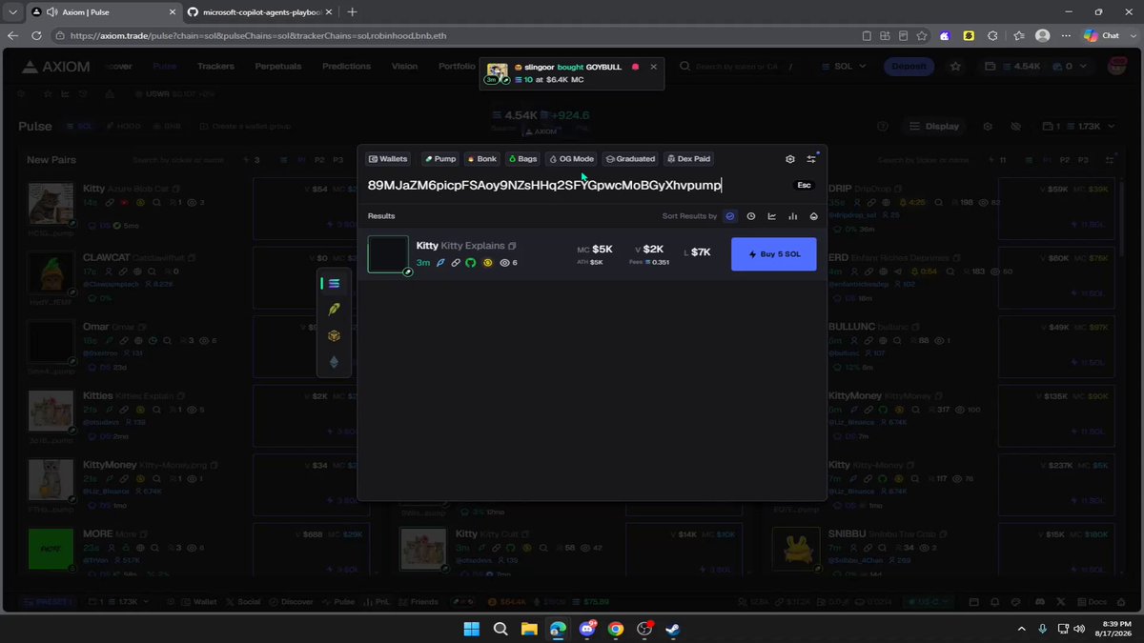
Task: Toggle the Graduated filter chip
Action: tap(630, 159)
